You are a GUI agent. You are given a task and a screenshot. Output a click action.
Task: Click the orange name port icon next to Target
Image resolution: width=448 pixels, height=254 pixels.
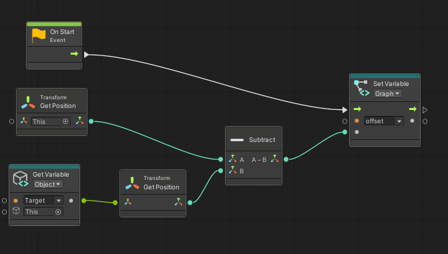[16, 201]
